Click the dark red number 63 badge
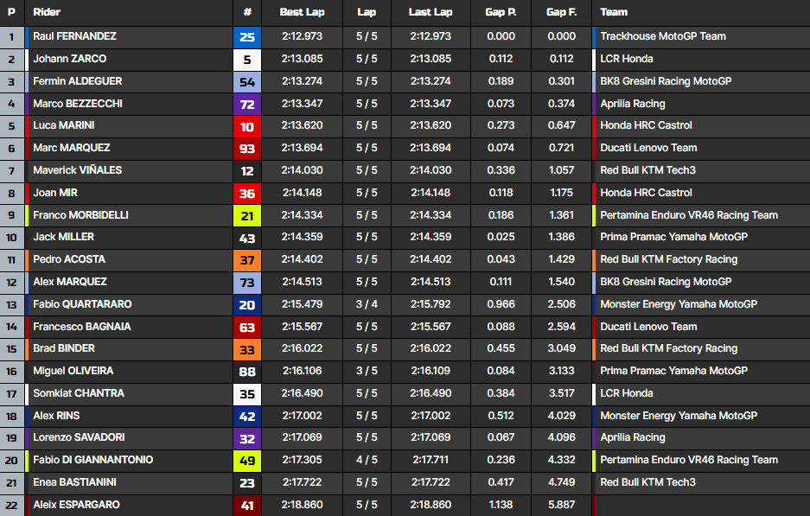 (247, 327)
